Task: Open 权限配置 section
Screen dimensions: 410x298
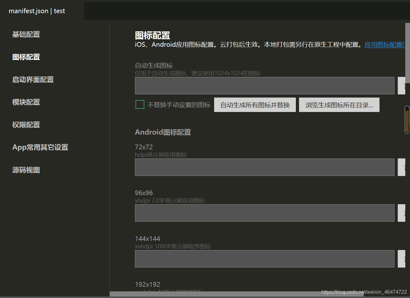Action: (x=26, y=125)
